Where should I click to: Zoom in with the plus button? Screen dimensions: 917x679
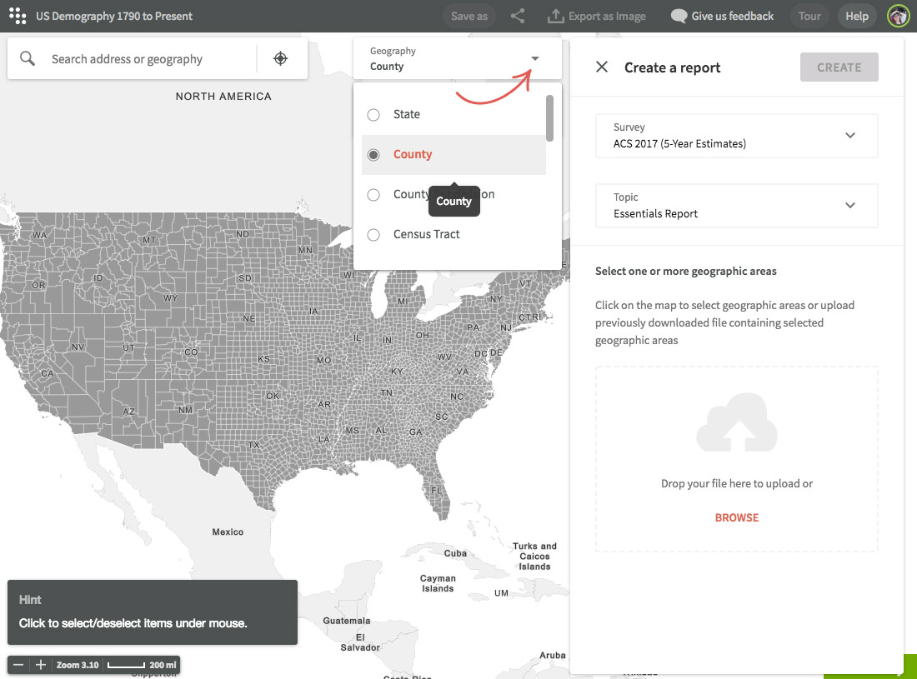pyautogui.click(x=40, y=665)
